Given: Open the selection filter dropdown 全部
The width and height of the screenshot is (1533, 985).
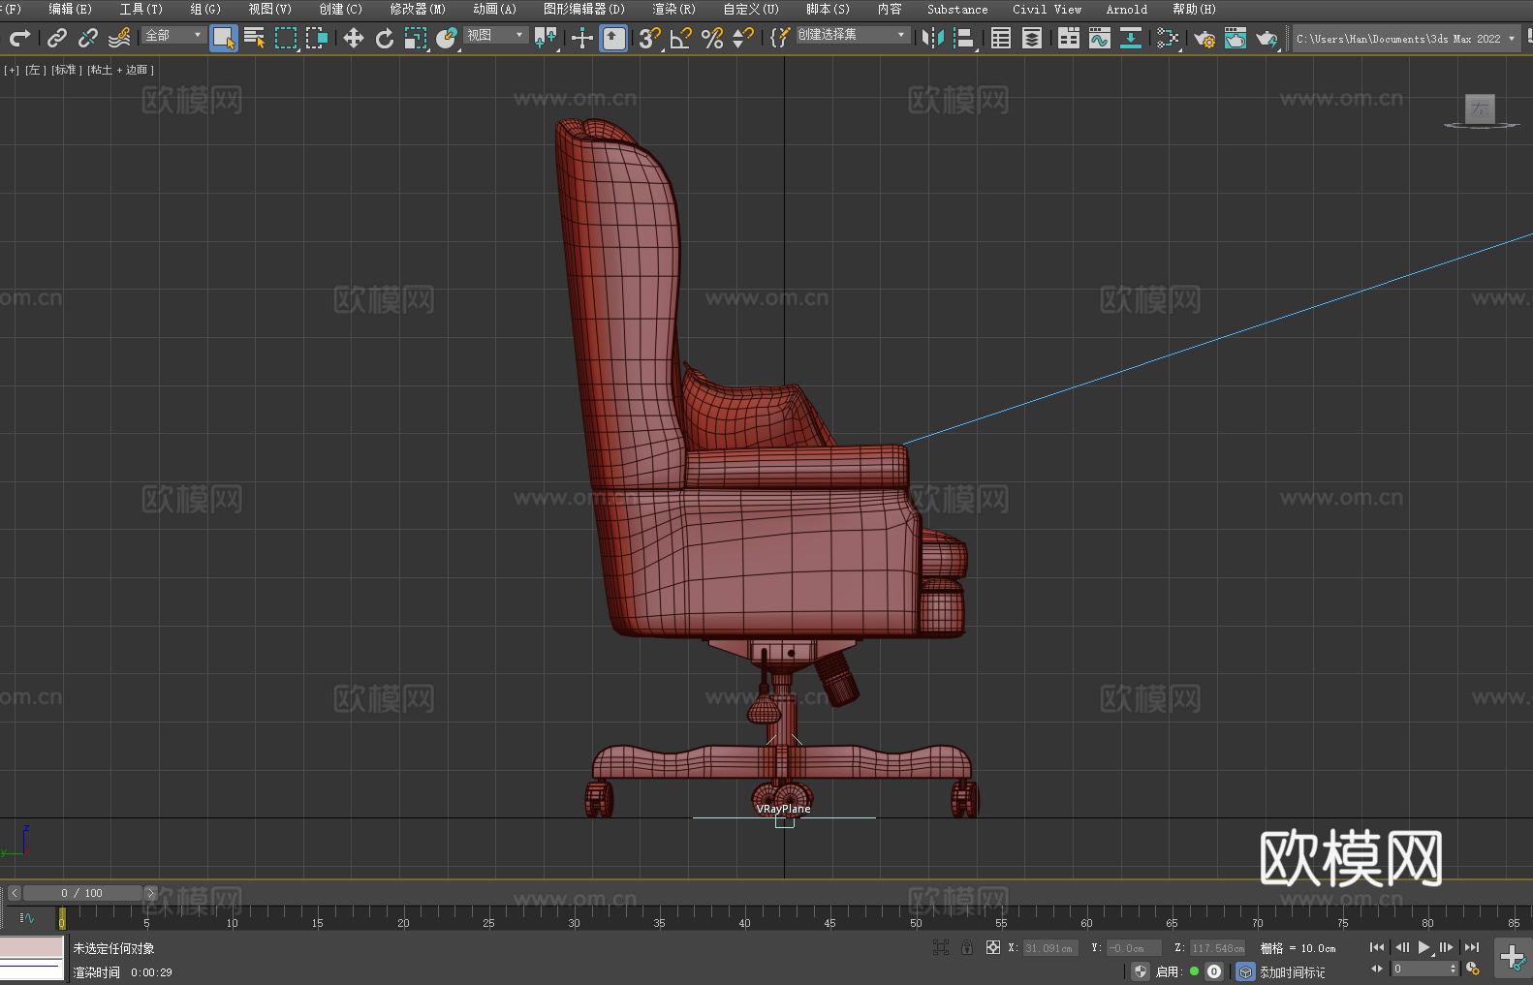Looking at the screenshot, I should point(174,35).
